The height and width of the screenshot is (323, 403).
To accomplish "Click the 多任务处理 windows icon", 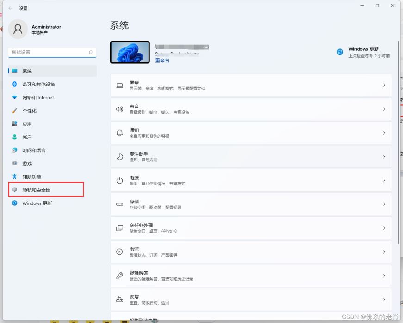I will (x=119, y=228).
